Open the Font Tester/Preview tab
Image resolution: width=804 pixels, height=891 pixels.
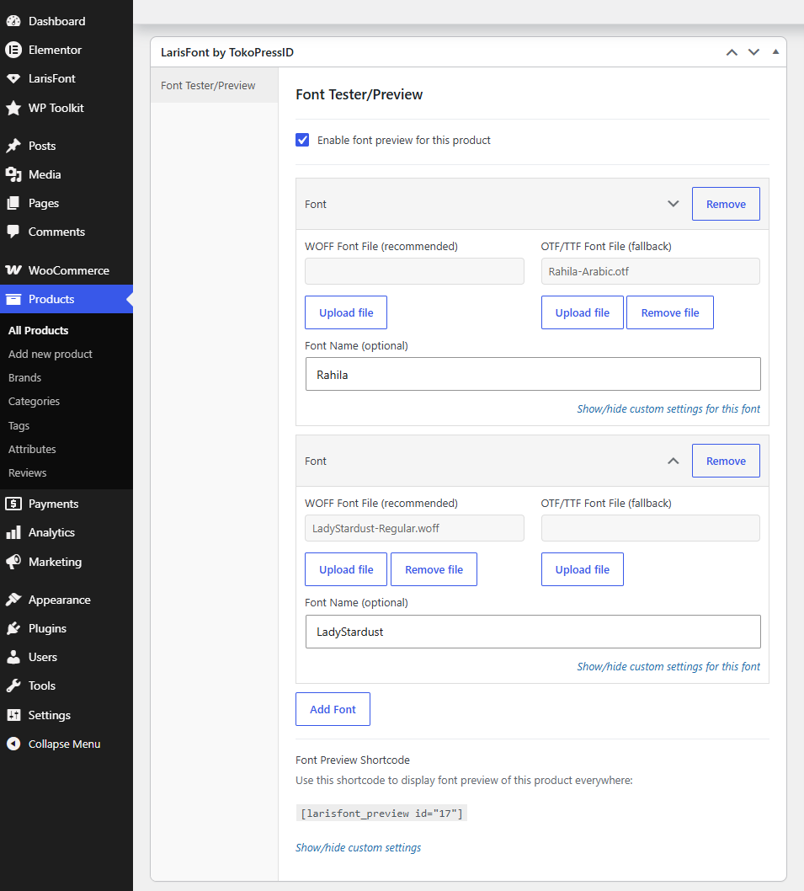click(214, 85)
